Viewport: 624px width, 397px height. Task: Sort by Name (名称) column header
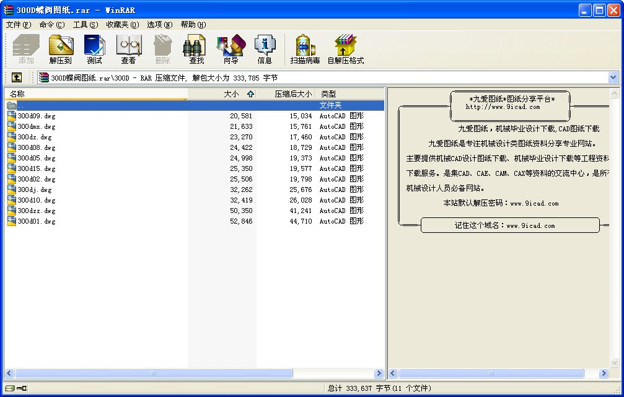(93, 94)
